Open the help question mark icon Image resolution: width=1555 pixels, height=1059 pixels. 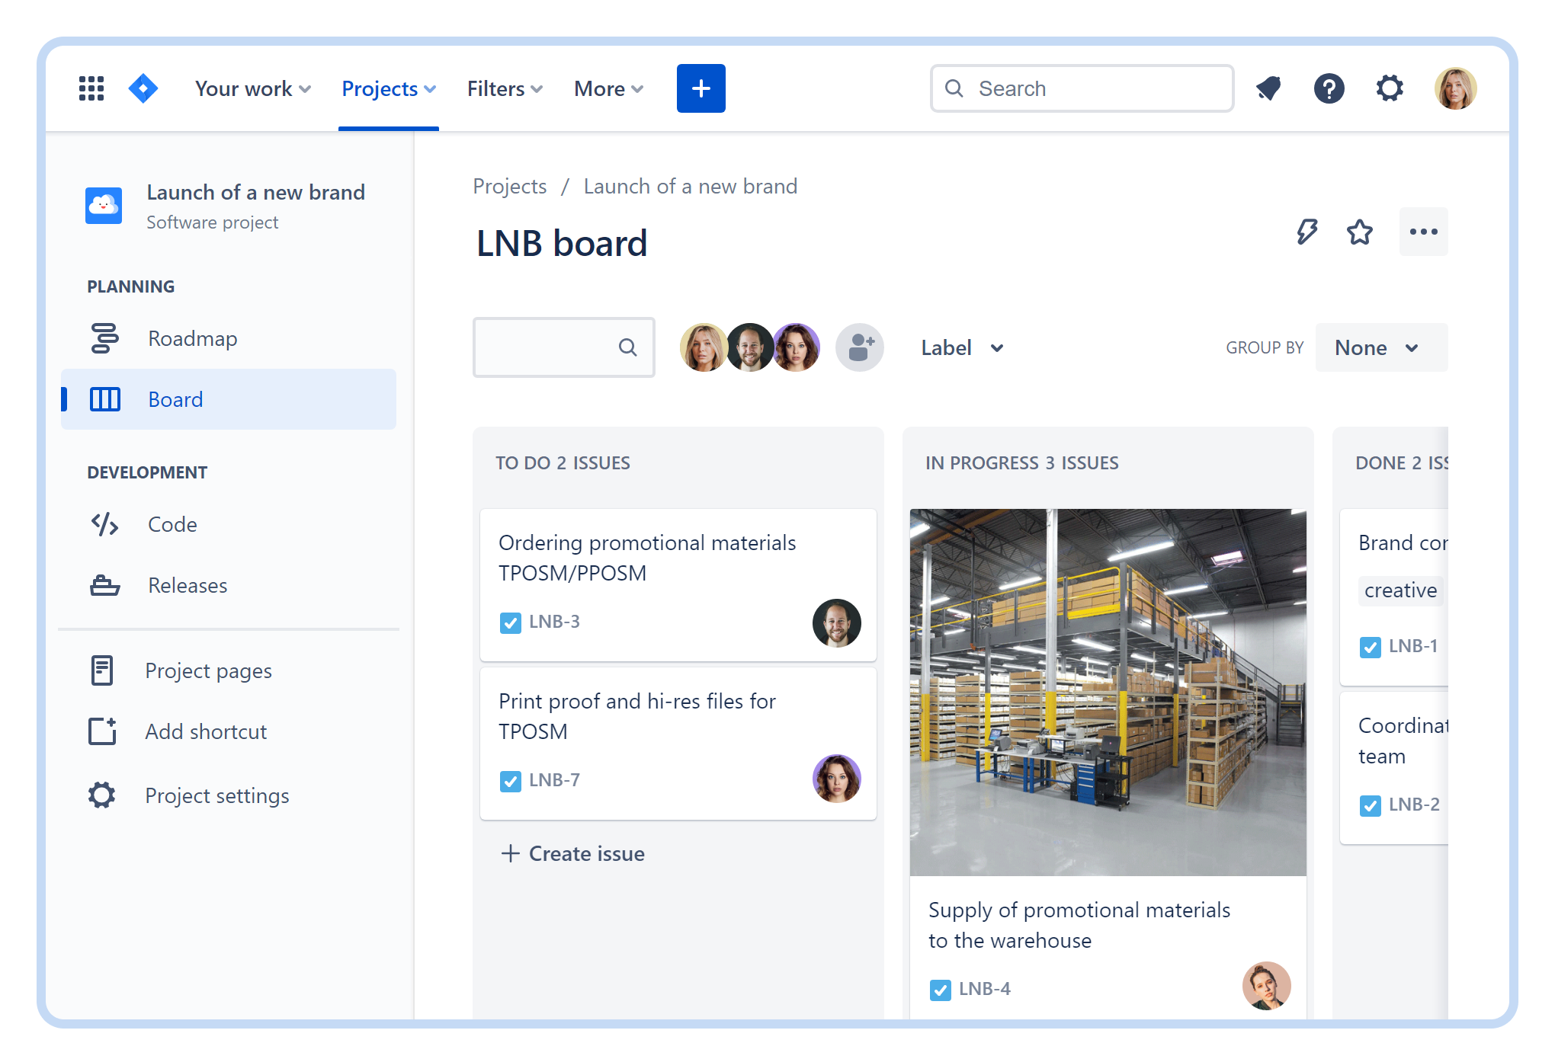[1329, 88]
